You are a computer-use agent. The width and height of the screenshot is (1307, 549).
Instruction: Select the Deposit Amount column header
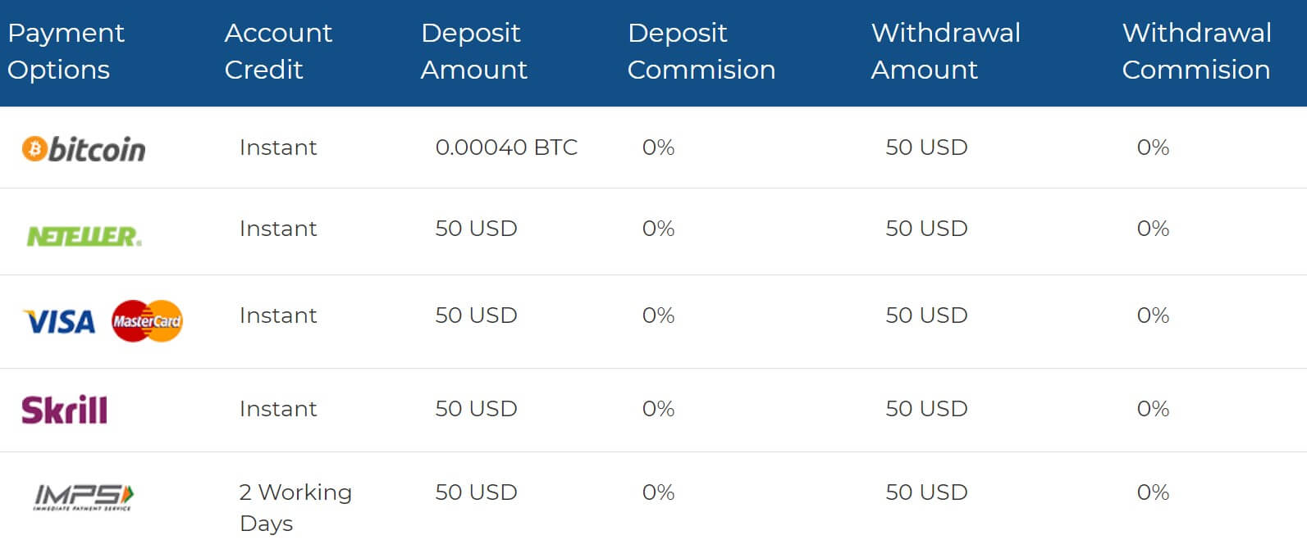click(473, 51)
